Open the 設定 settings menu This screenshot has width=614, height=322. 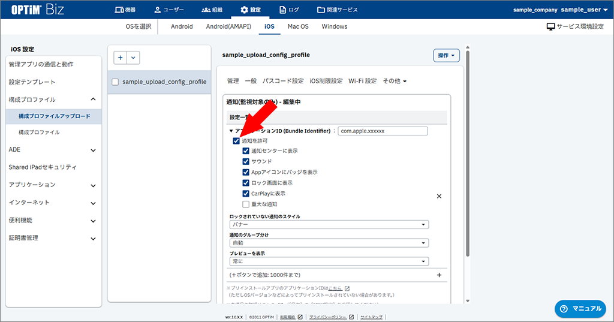(x=250, y=10)
